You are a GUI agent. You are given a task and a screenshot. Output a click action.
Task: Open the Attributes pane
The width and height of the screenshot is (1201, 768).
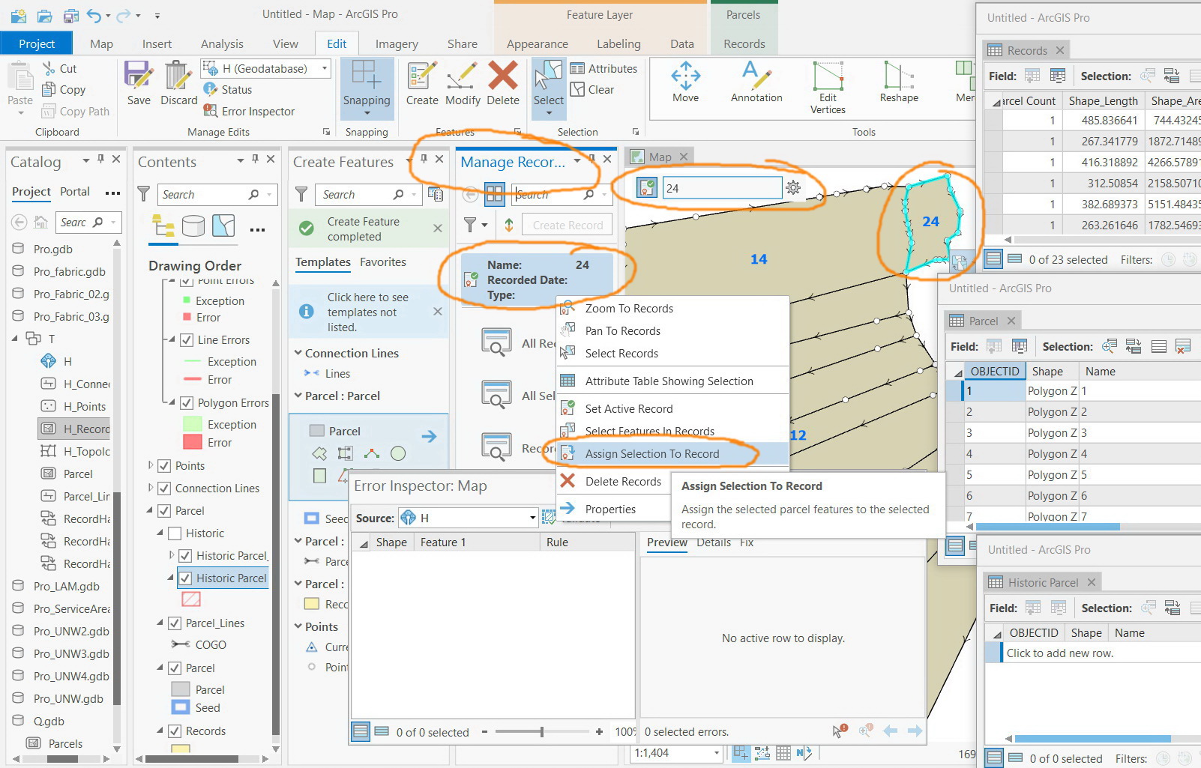[604, 68]
